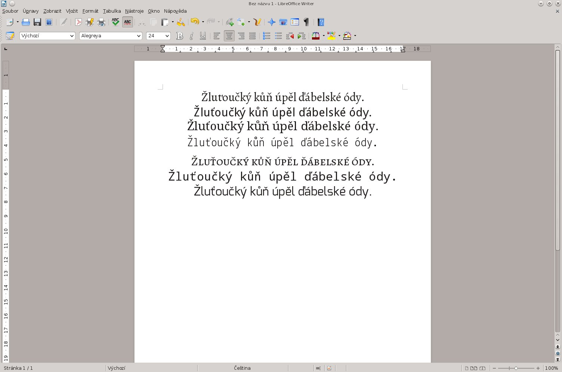Undo the last action
Viewport: 562px width, 372px height.
click(x=195, y=22)
